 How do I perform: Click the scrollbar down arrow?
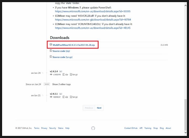tap(186, 132)
